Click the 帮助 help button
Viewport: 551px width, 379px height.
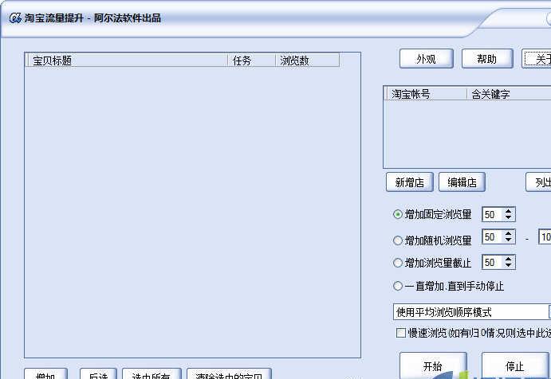click(487, 59)
